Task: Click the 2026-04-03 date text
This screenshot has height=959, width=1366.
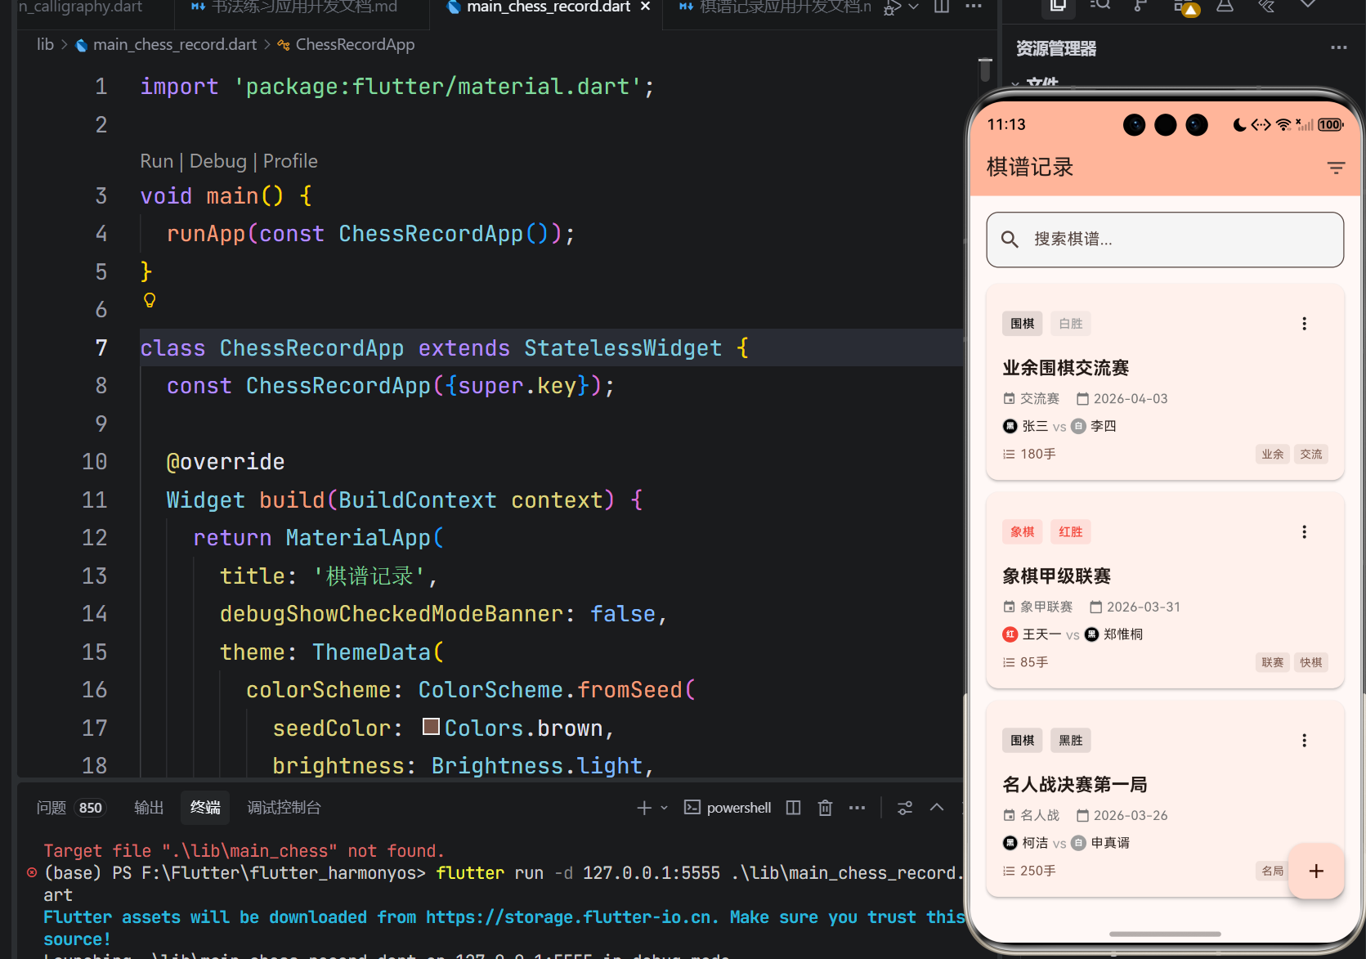Action: [x=1131, y=399]
